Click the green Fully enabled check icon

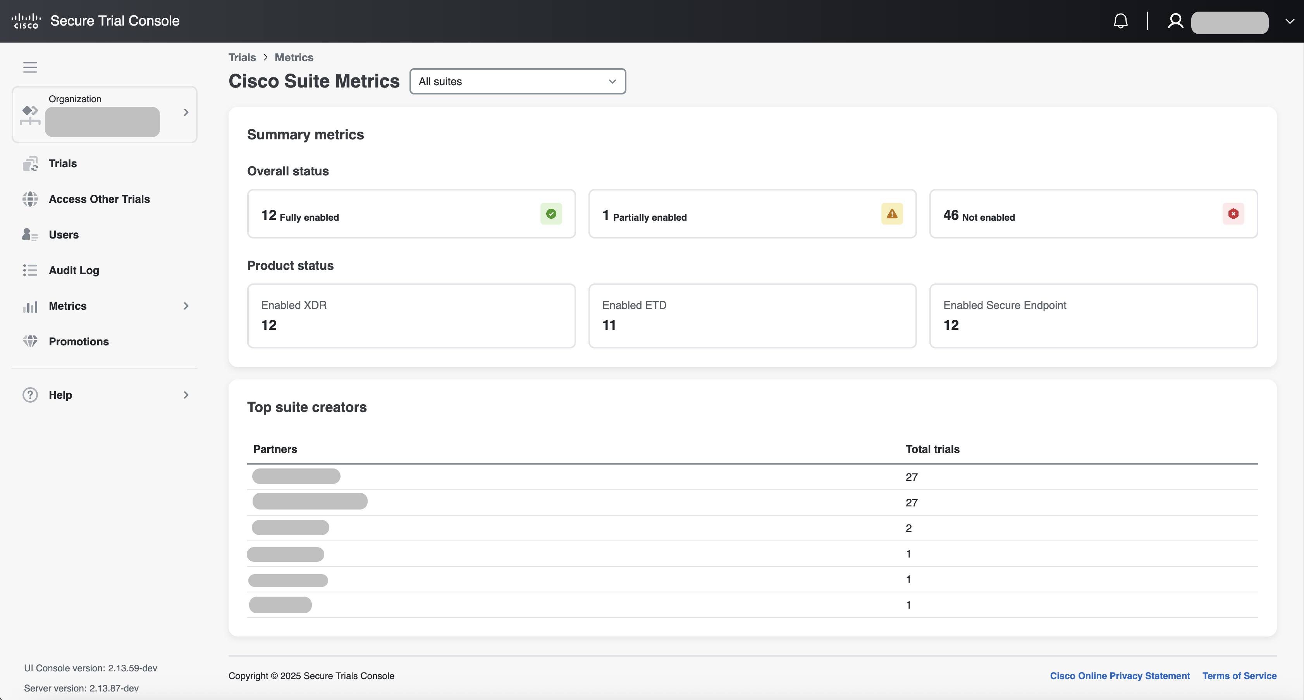point(551,213)
